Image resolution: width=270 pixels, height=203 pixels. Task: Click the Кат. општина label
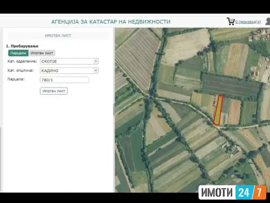tap(20, 70)
